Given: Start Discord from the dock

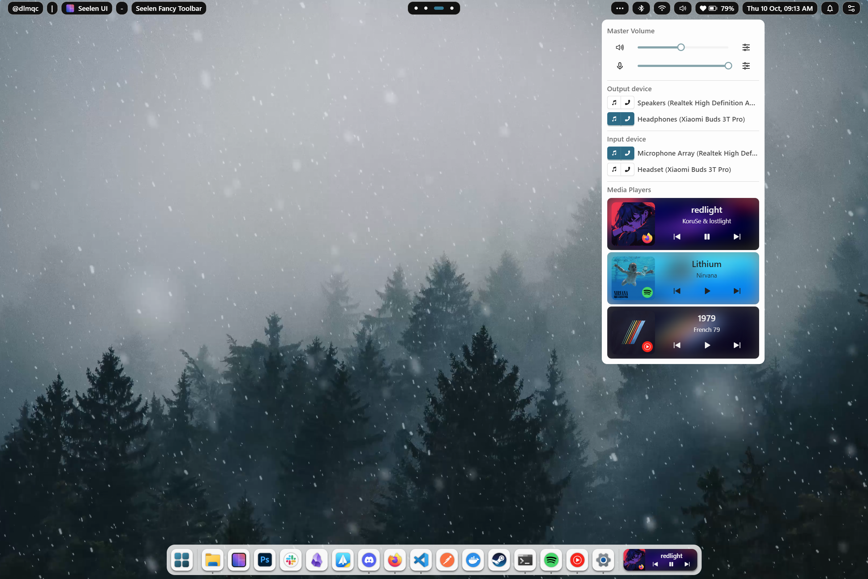Looking at the screenshot, I should point(369,560).
